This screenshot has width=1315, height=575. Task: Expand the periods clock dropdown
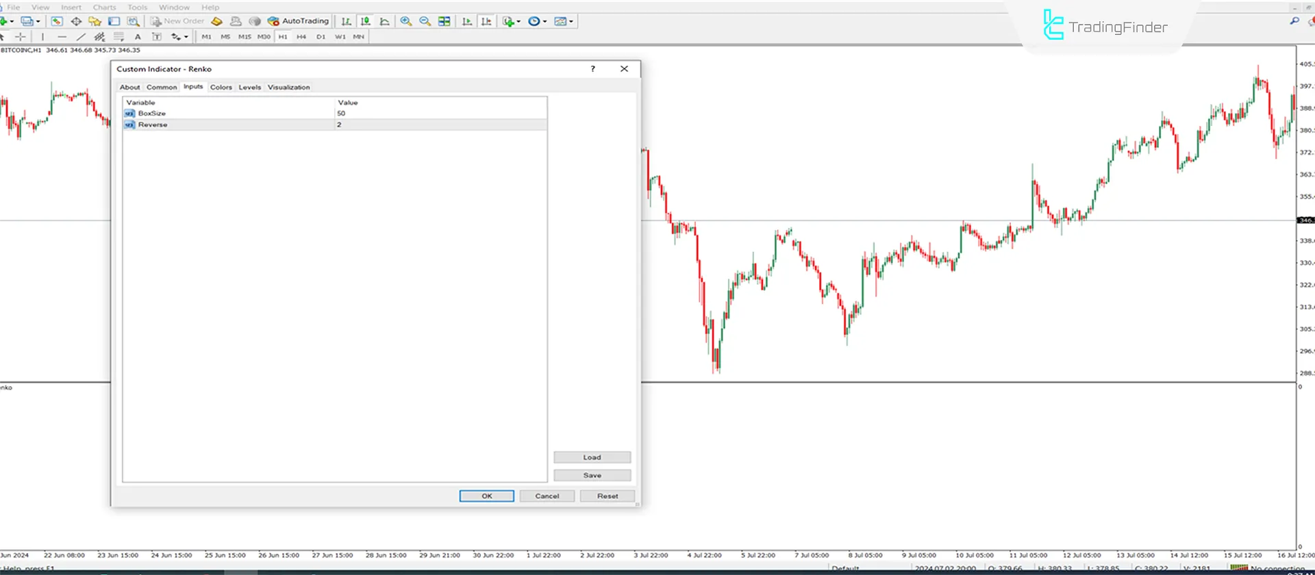click(538, 21)
